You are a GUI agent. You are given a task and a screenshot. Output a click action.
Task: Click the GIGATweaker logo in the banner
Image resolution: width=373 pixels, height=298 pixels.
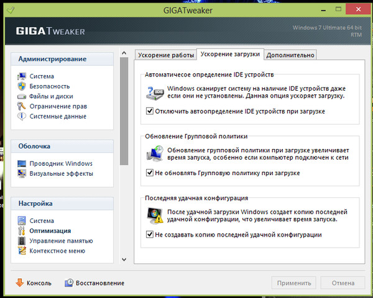click(50, 31)
